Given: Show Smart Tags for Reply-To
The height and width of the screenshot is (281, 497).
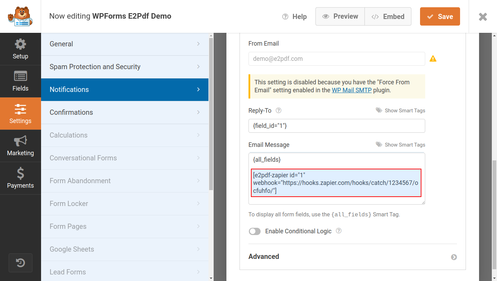Looking at the screenshot, I should click(x=401, y=111).
